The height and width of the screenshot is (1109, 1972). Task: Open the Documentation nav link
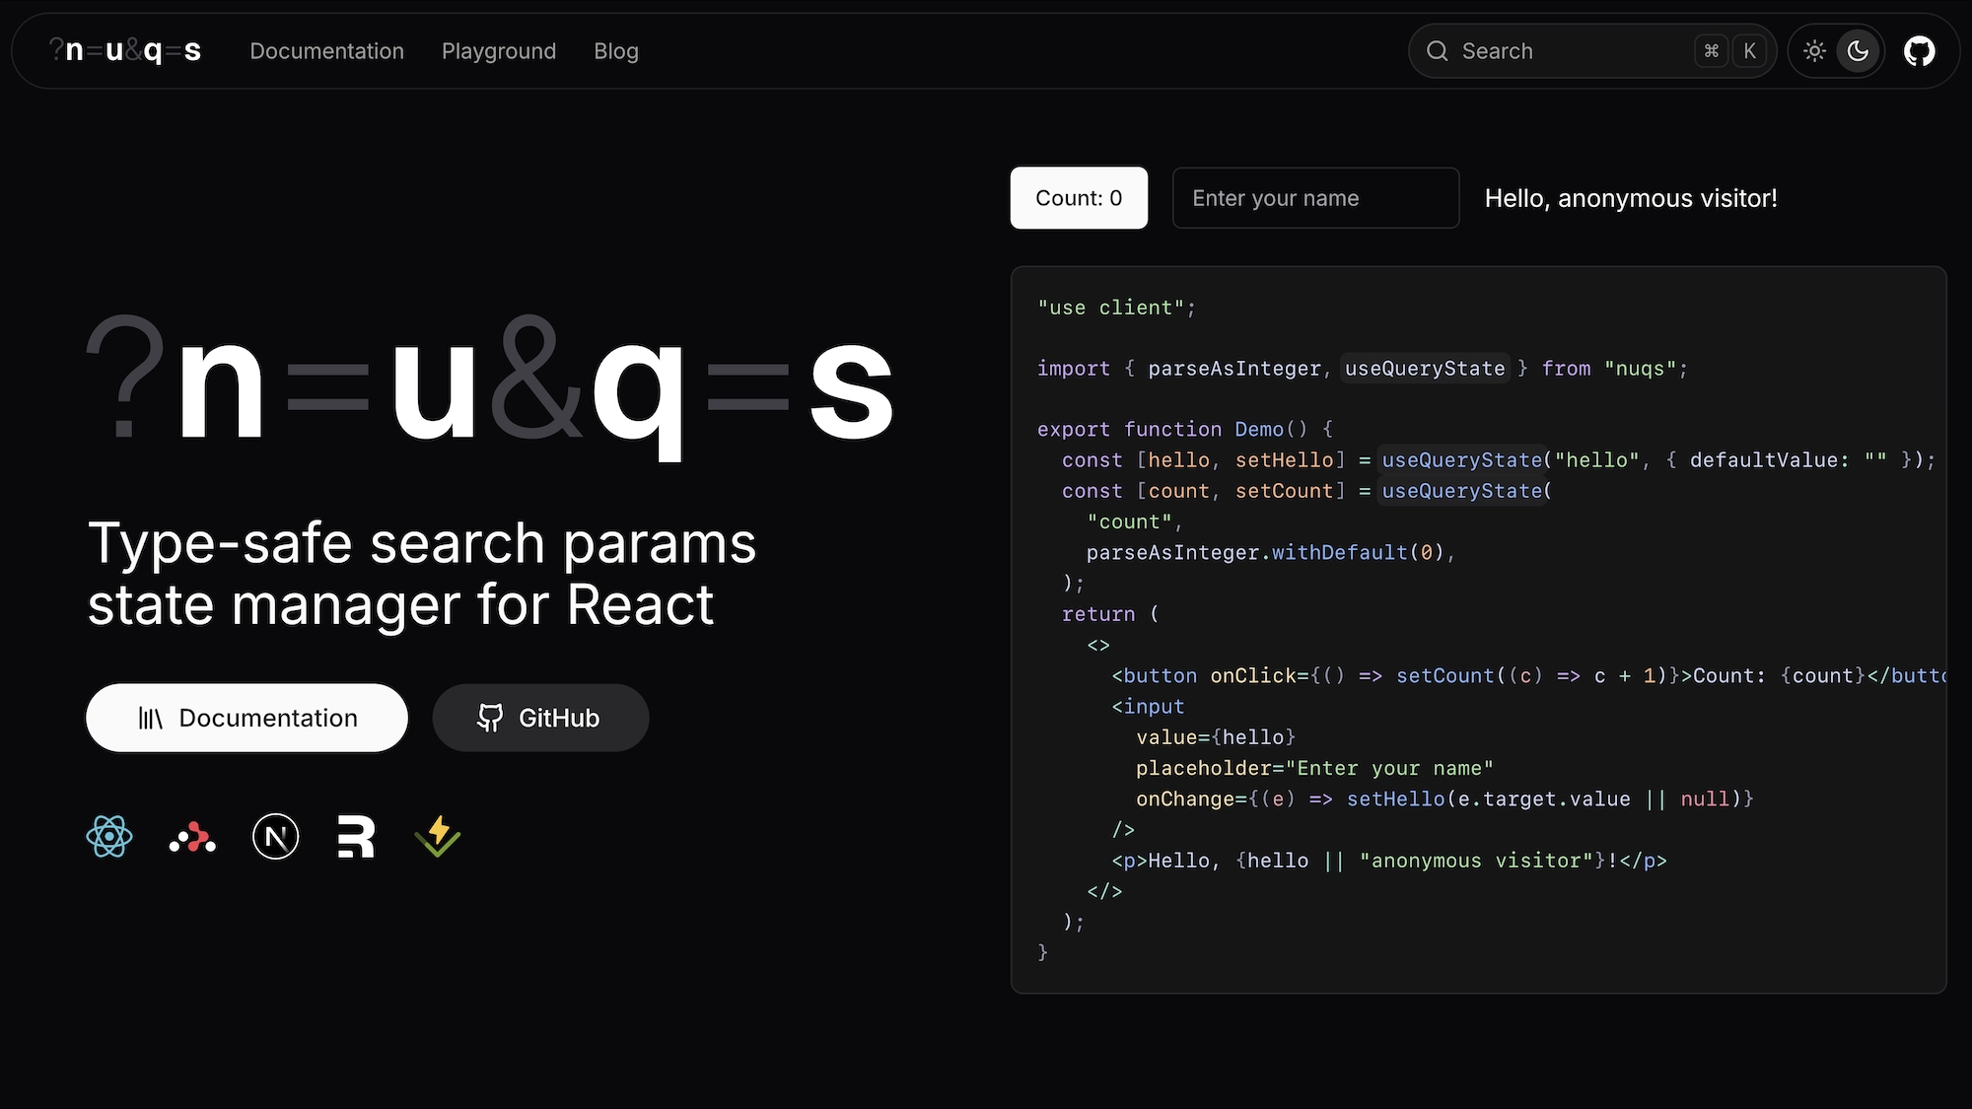(x=326, y=51)
